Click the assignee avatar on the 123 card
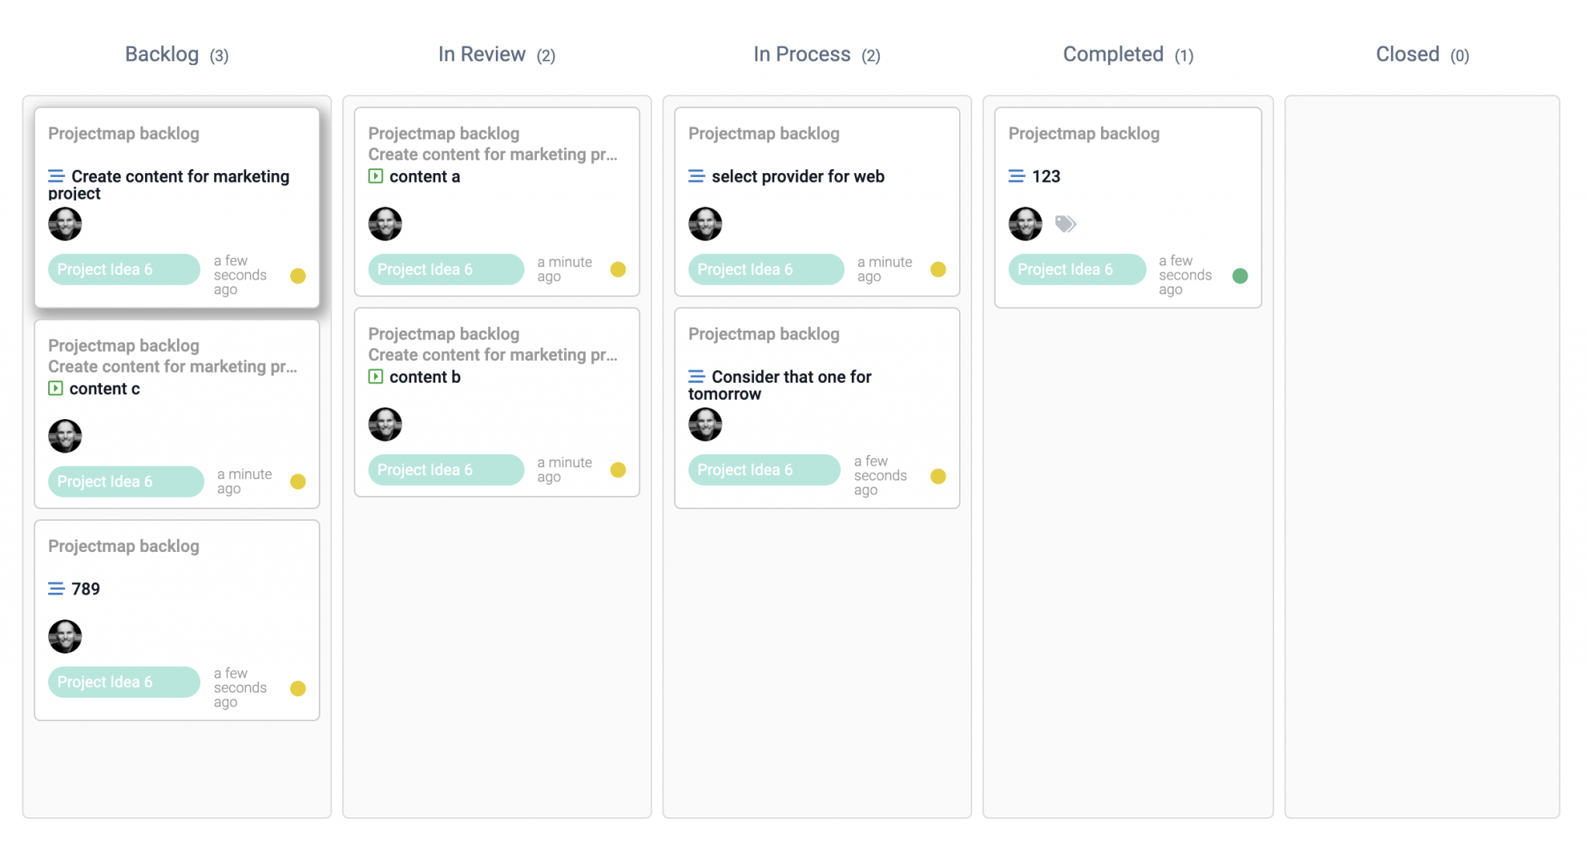 coord(1025,224)
